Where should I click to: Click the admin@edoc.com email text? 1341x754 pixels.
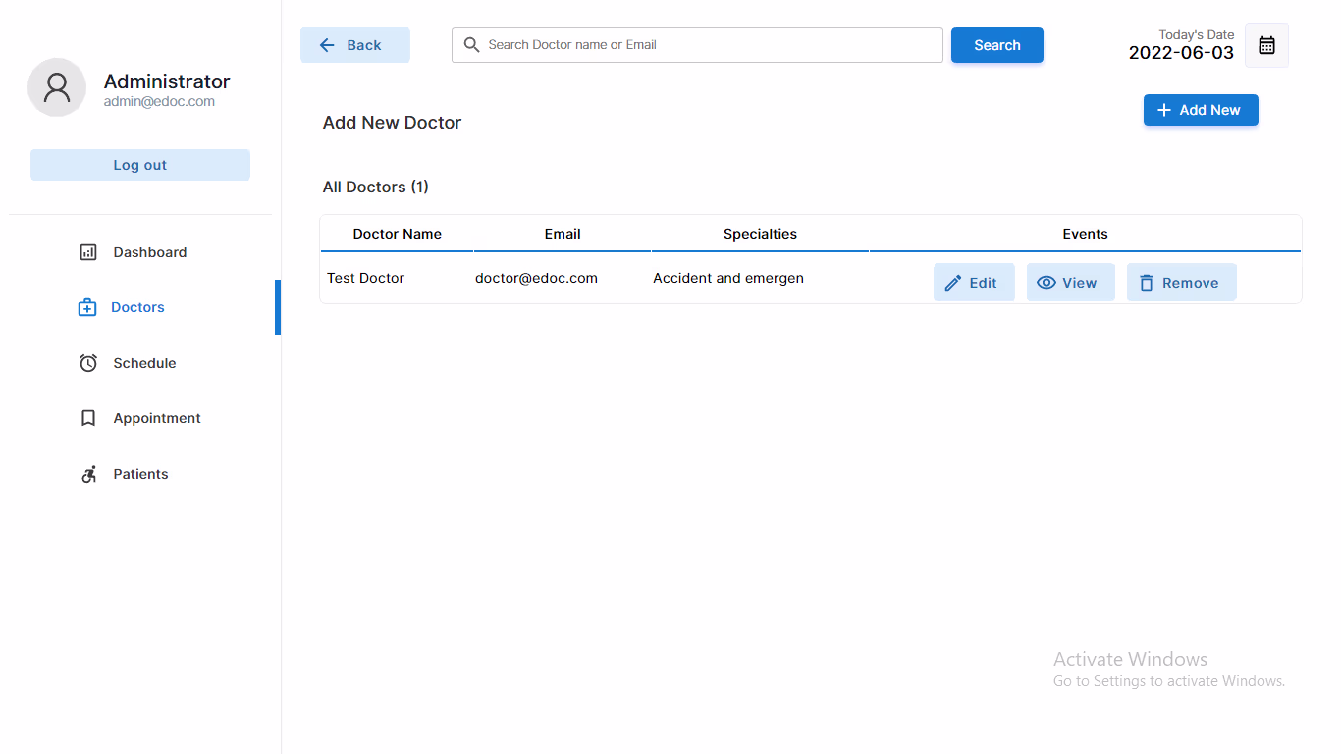coord(159,102)
